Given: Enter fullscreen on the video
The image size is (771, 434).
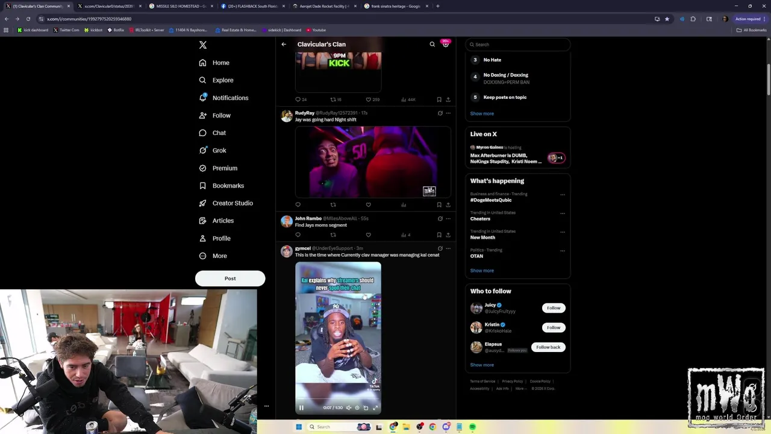Looking at the screenshot, I should click(x=375, y=408).
